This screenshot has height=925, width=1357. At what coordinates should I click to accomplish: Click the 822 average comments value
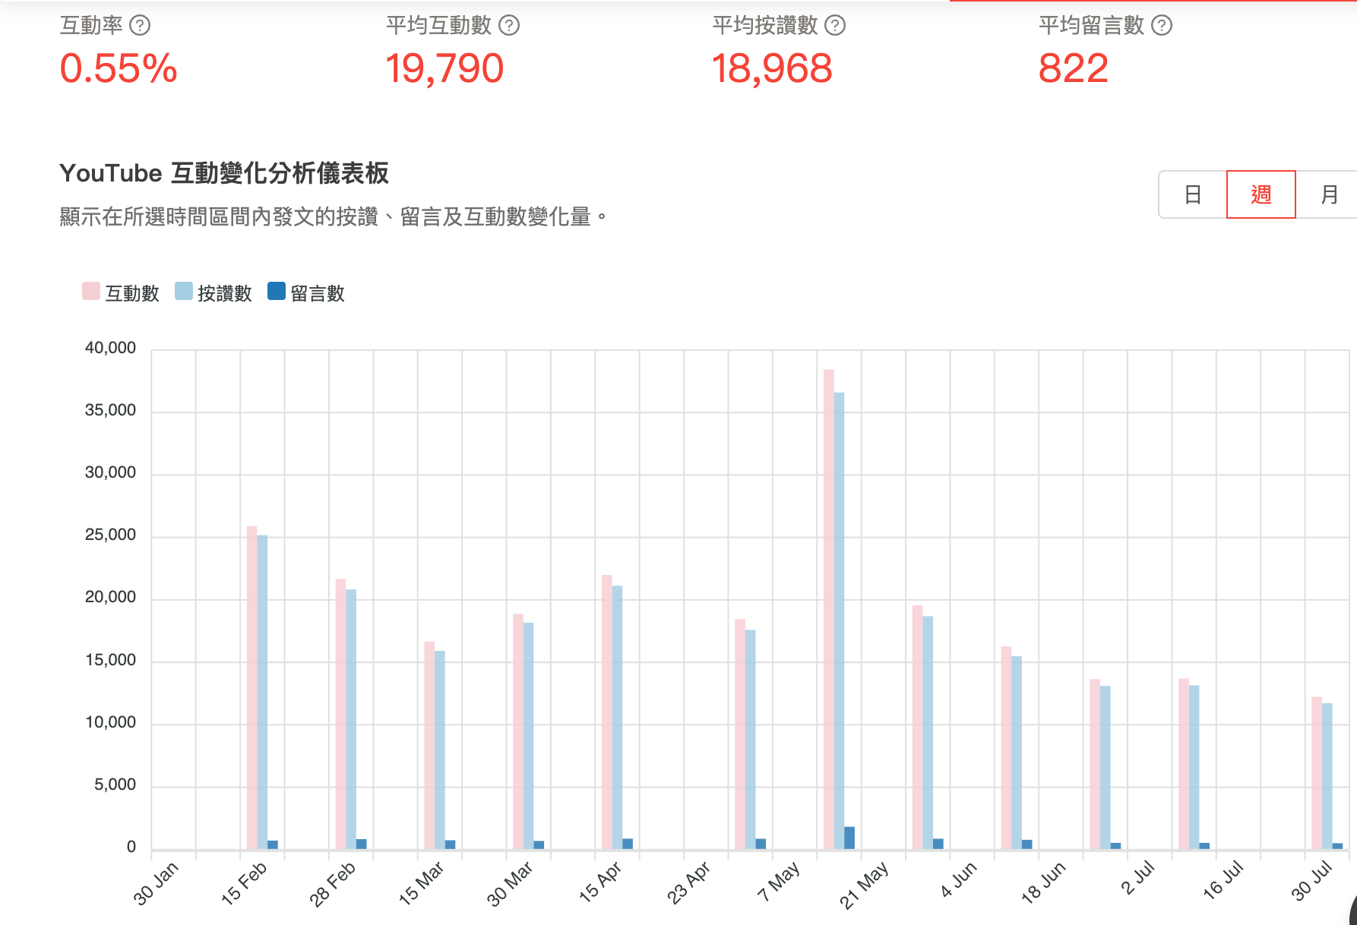tap(1074, 69)
